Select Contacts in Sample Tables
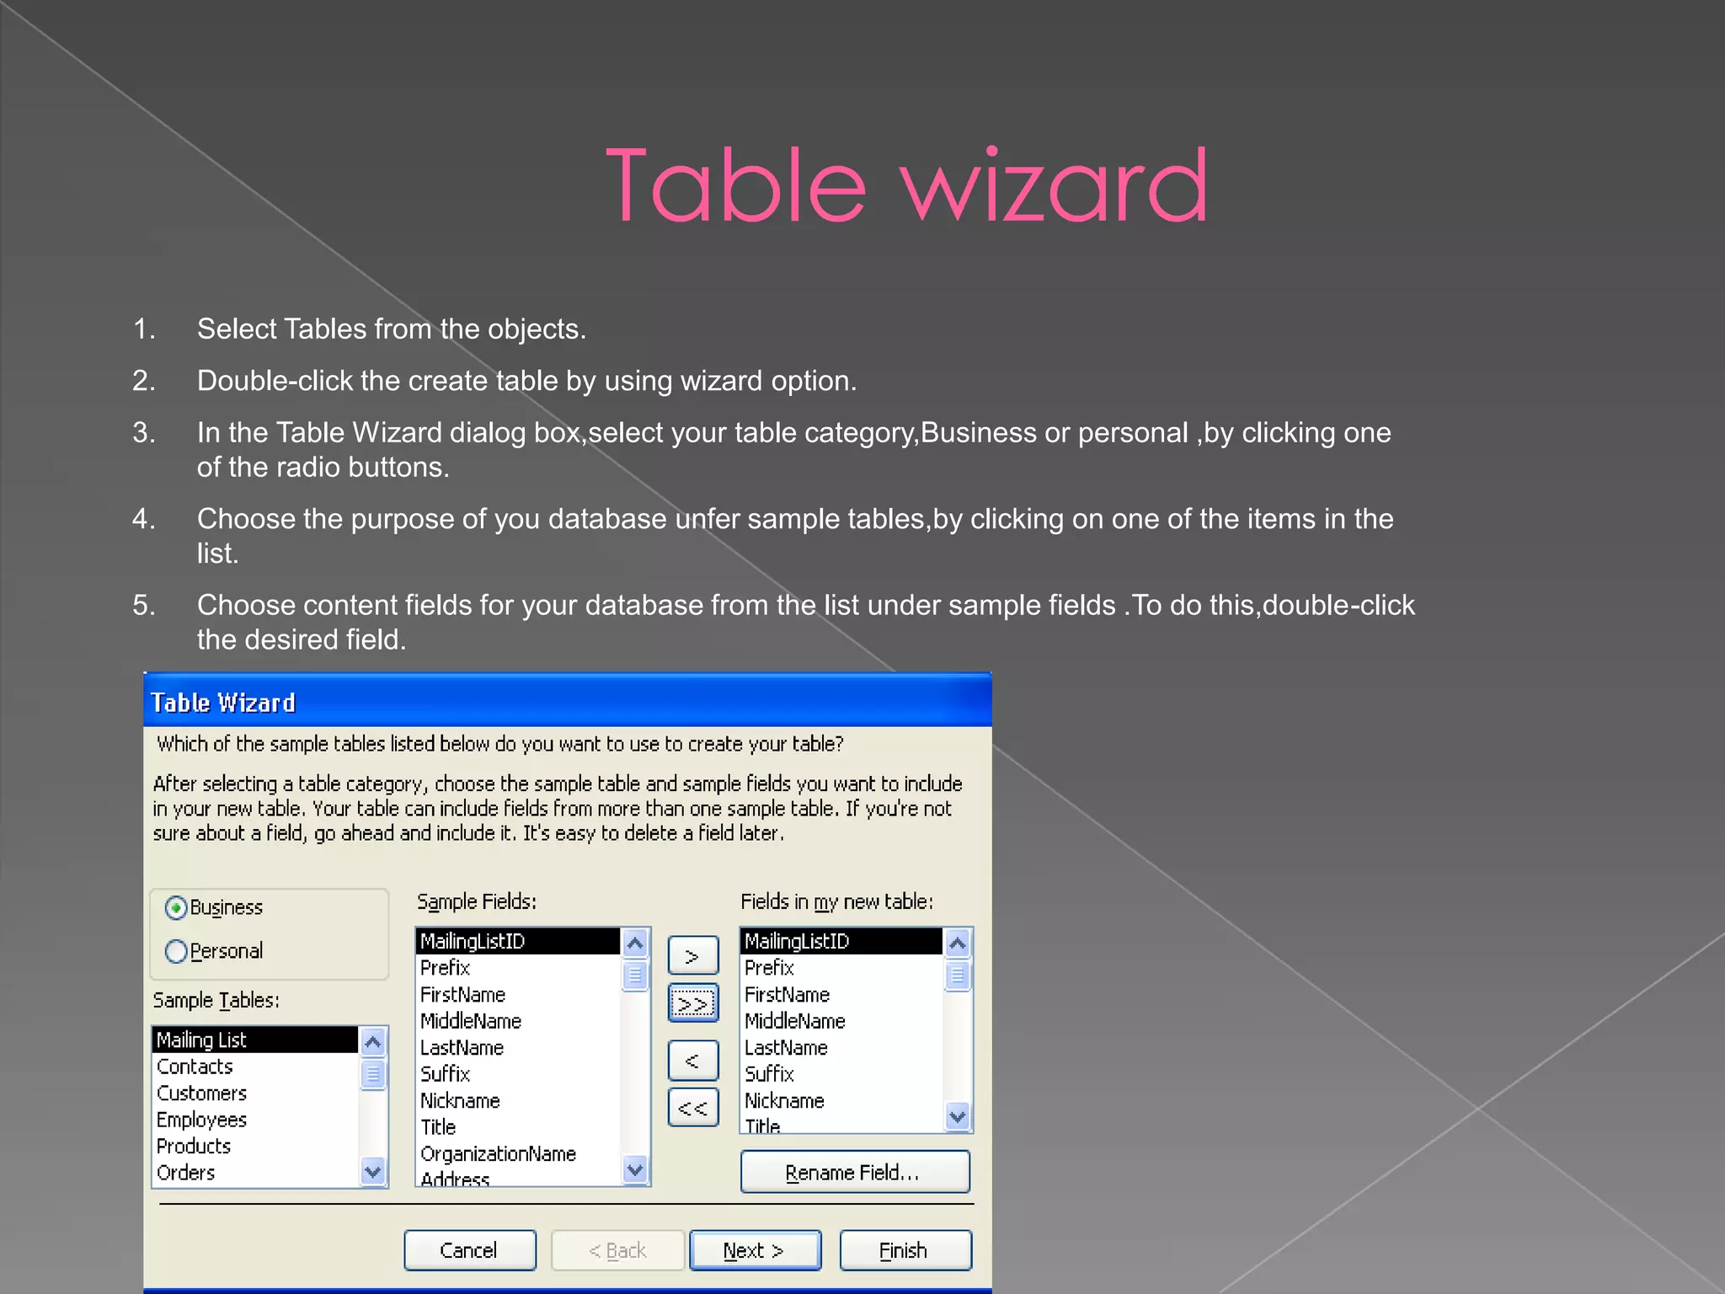Image resolution: width=1725 pixels, height=1294 pixels. coord(255,1067)
